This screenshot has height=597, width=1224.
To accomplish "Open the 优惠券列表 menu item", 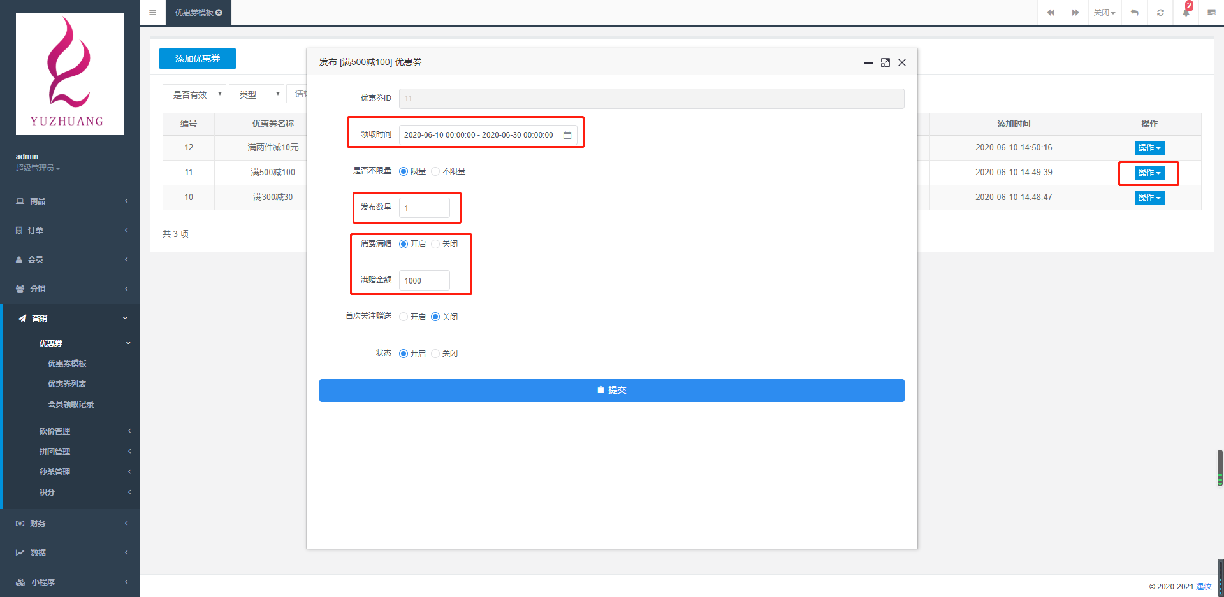I will point(67,384).
